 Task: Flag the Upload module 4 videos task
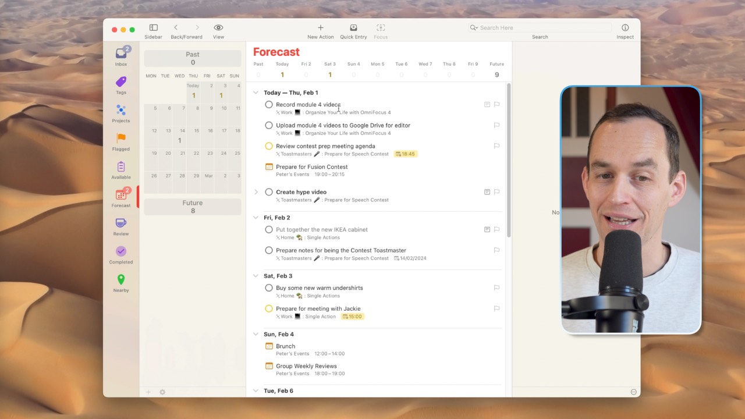496,125
